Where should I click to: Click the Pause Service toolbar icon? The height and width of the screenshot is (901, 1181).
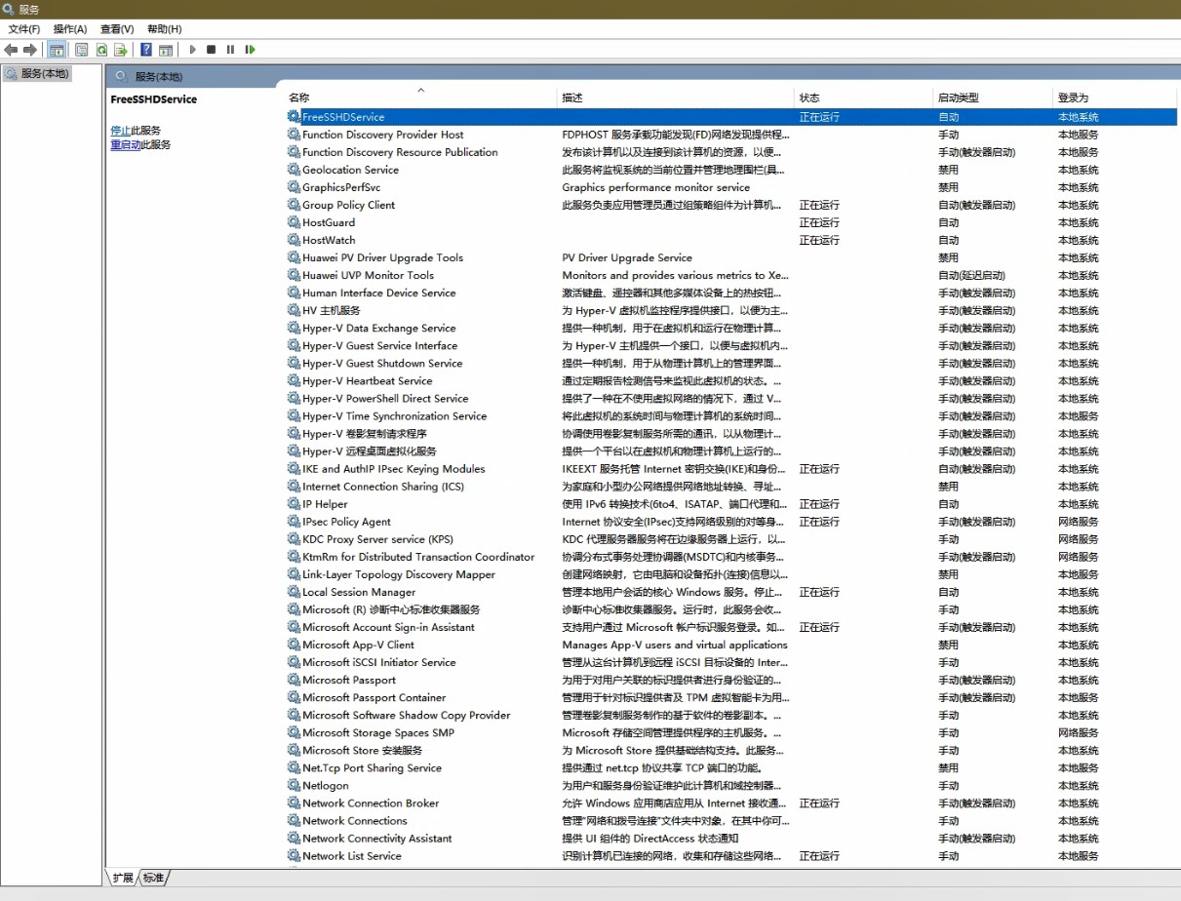(230, 50)
